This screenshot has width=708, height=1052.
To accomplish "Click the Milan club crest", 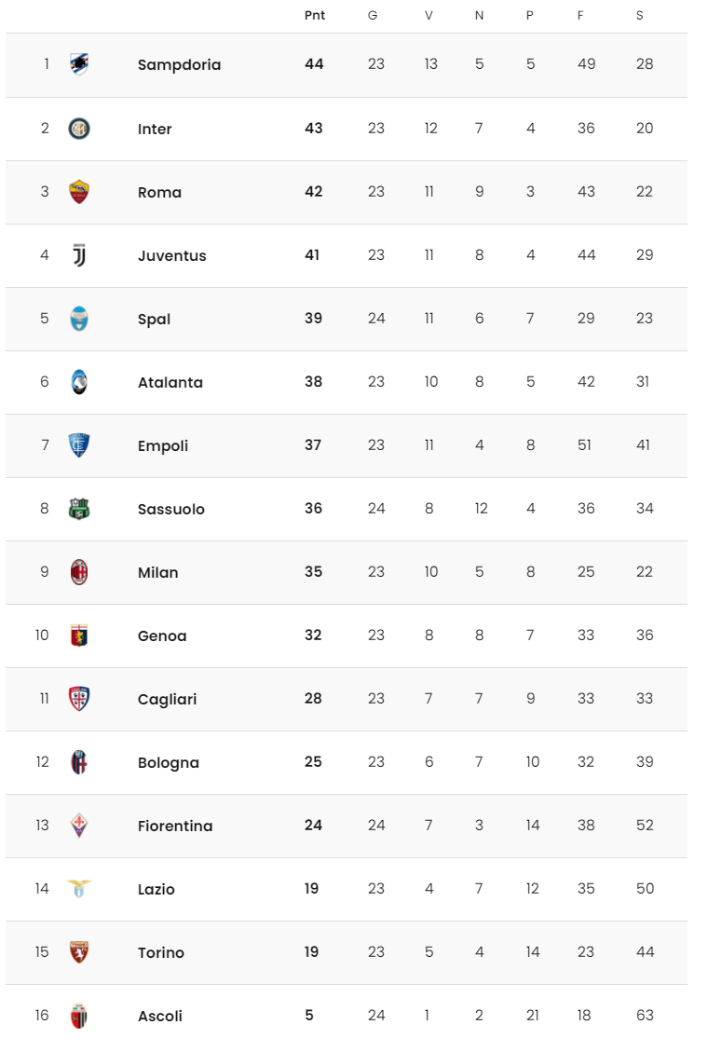I will pyautogui.click(x=79, y=572).
